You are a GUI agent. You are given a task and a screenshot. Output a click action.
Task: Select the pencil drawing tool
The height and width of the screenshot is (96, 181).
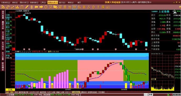coord(27,7)
